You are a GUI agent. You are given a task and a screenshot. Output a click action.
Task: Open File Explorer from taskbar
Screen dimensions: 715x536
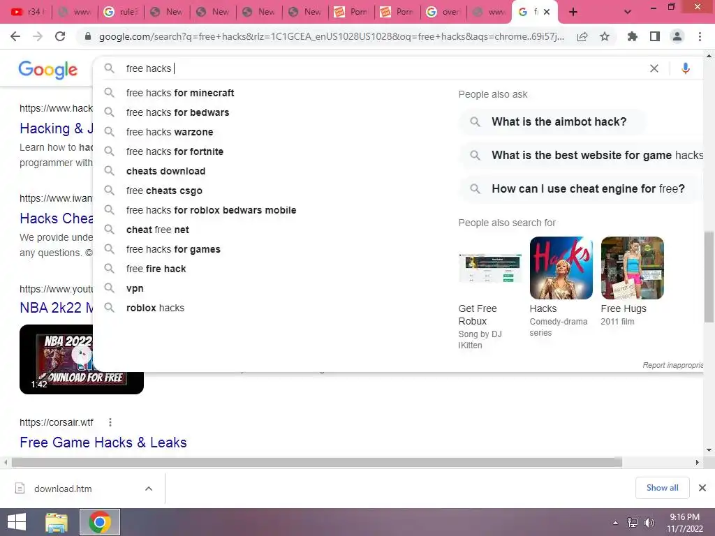[x=57, y=522]
